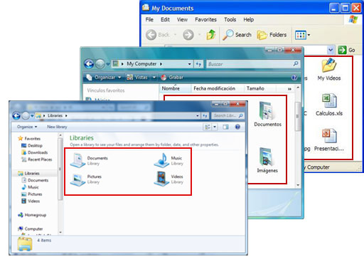This screenshot has height=262, width=364.
Task: Open the Favorites menu in My Documents
Action: 205,19
